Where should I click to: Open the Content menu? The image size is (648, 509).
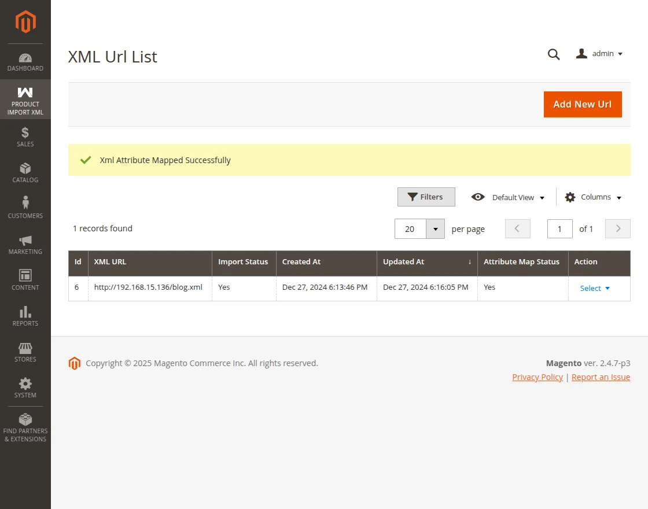pos(25,281)
